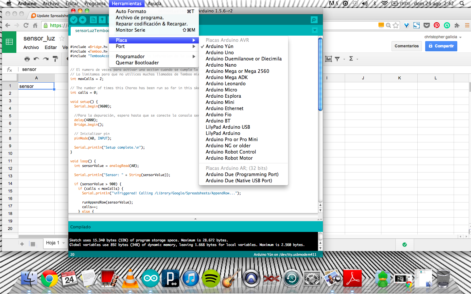Click the filter funnel icon in Sheets
The width and height of the screenshot is (471, 294).
(x=337, y=59)
